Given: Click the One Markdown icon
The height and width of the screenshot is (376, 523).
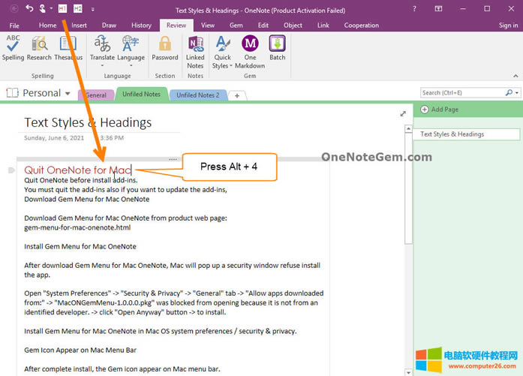Looking at the screenshot, I should (250, 48).
